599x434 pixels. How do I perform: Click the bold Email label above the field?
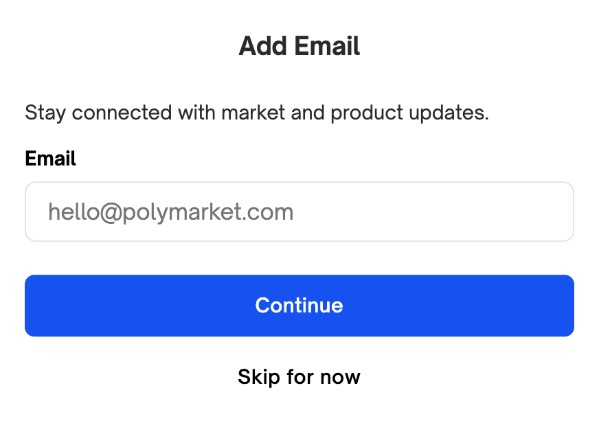click(50, 159)
